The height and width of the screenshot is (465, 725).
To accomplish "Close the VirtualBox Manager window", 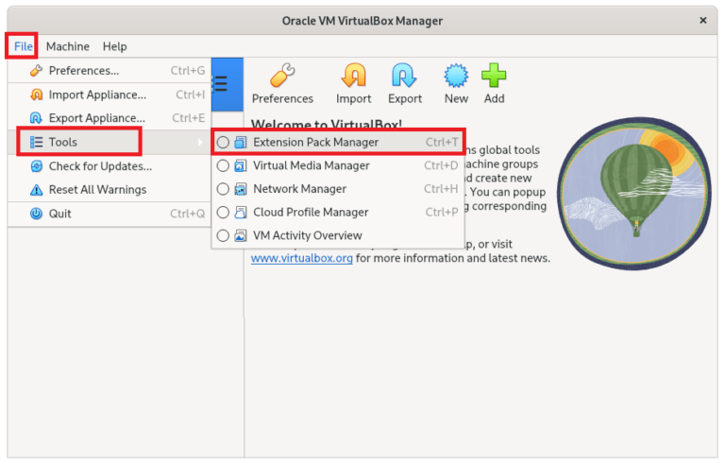I will [x=702, y=20].
